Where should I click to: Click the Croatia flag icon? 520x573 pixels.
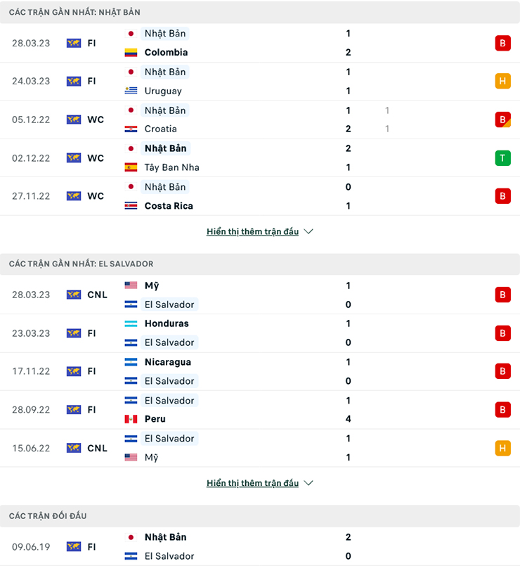coord(131,129)
